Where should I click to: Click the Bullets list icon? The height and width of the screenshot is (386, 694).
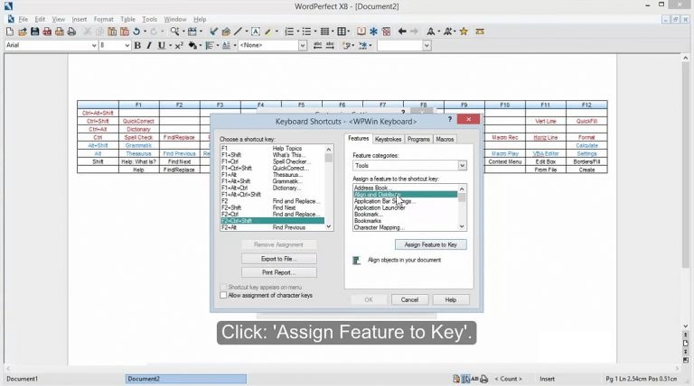click(x=306, y=32)
